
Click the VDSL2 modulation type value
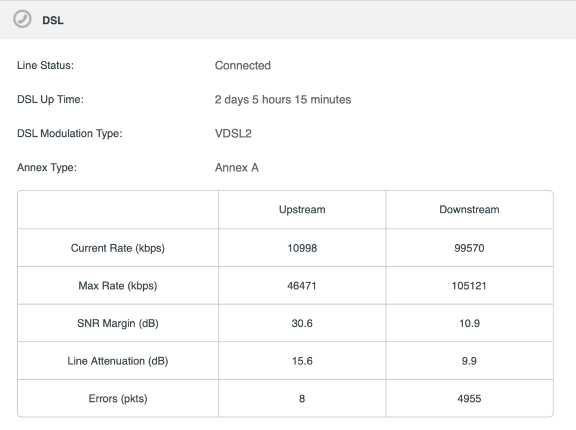[x=233, y=133]
